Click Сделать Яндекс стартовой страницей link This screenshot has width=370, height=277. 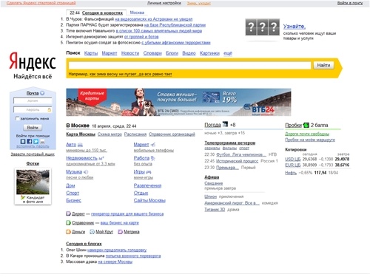click(41, 3)
